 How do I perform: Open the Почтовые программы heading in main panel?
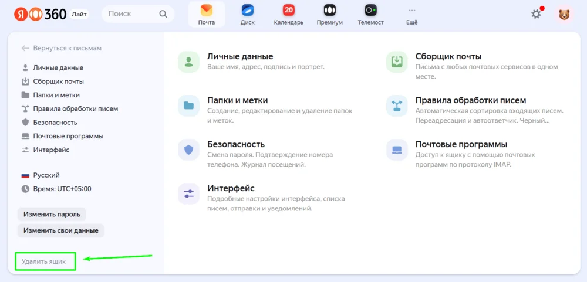click(461, 144)
